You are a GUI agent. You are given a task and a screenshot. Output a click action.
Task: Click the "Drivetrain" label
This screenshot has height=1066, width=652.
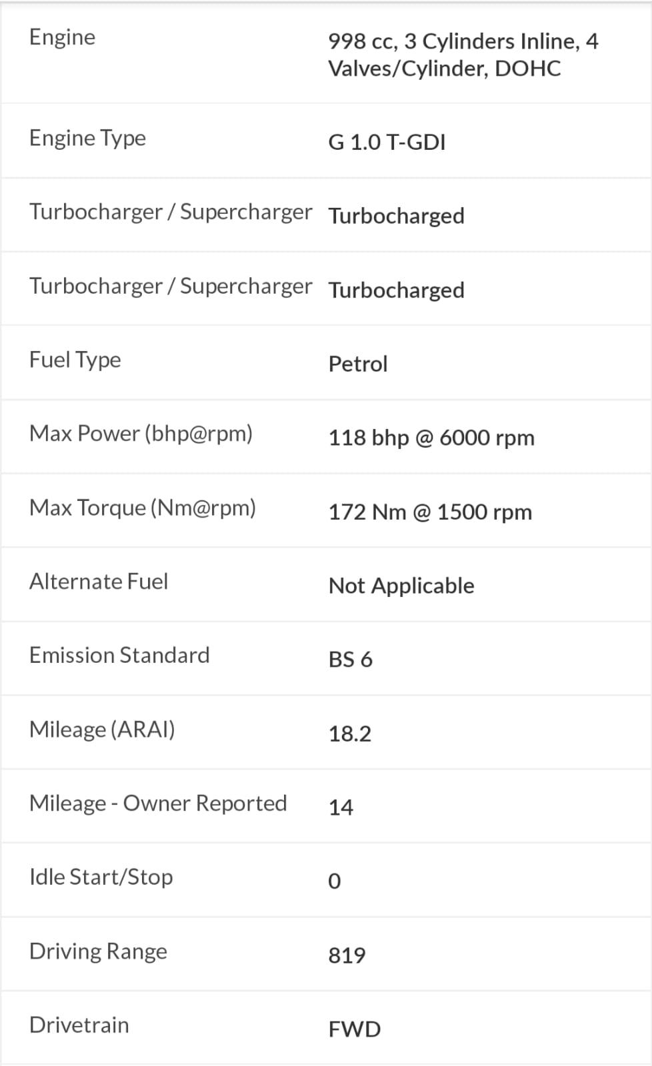click(x=79, y=1025)
